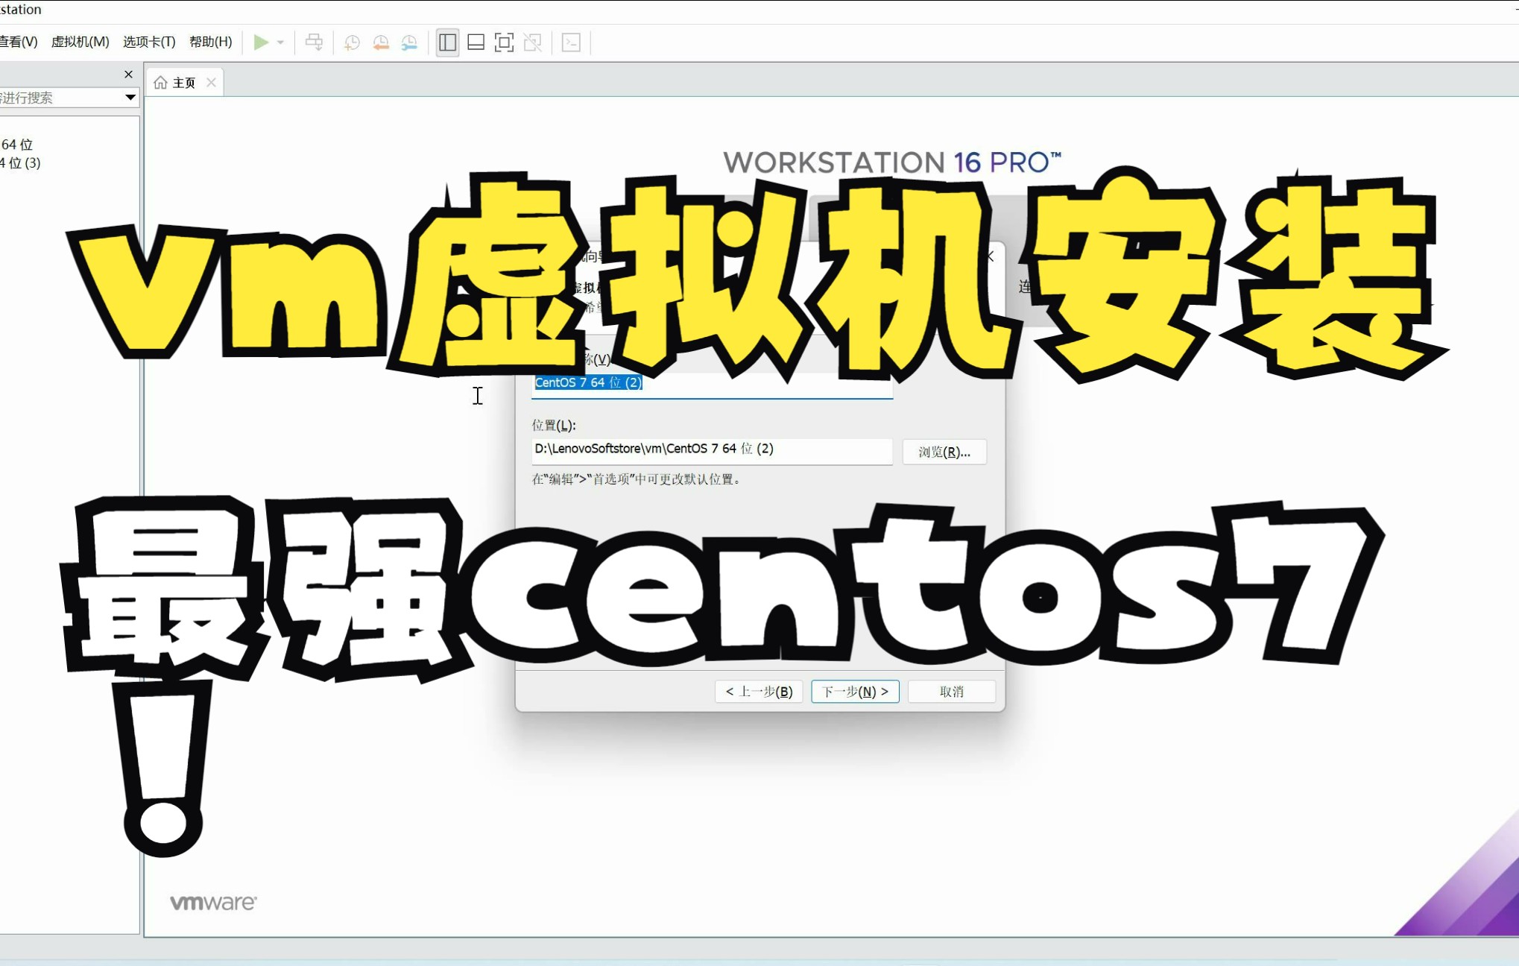Toggle the thumbnail bar display icon
Viewport: 1519px width, 966px height.
pyautogui.click(x=475, y=42)
